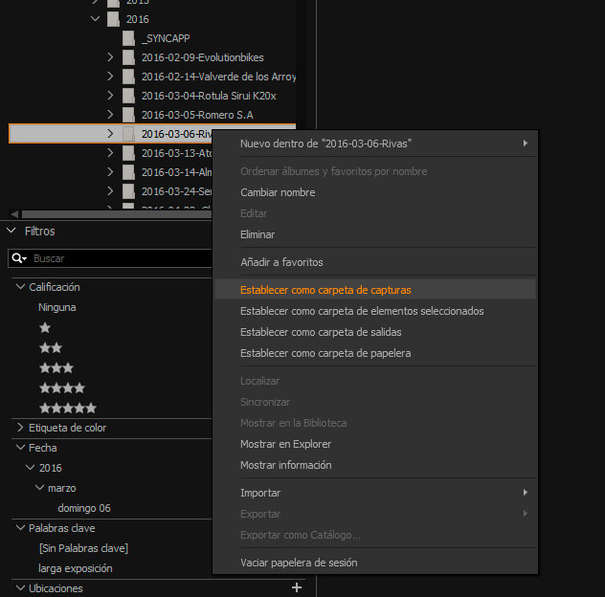Click the Buscar search field

coord(115,258)
